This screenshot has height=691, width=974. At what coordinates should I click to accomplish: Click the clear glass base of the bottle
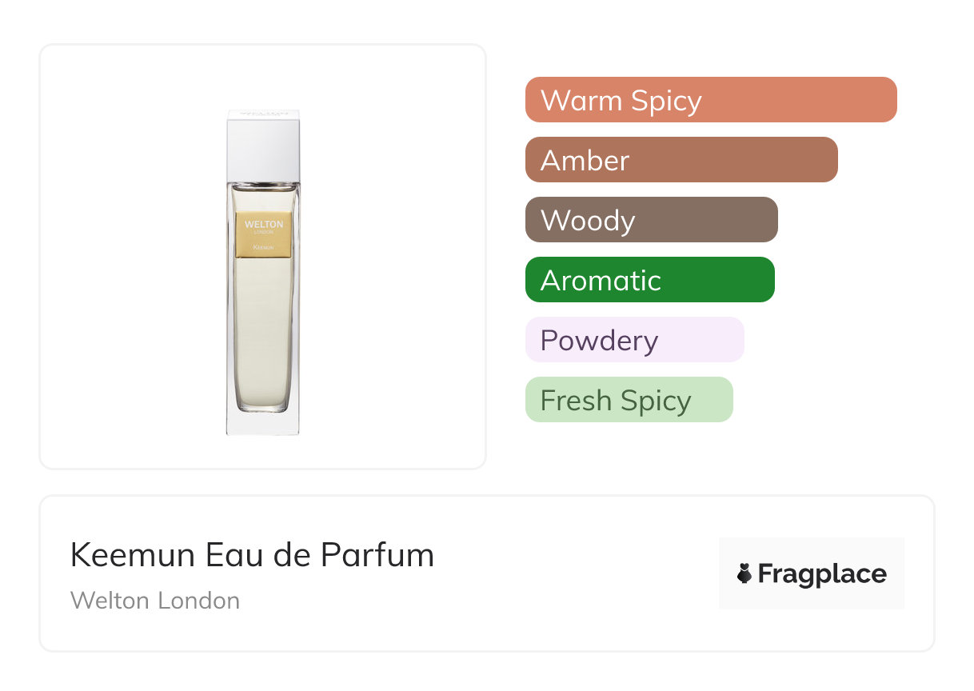click(263, 424)
